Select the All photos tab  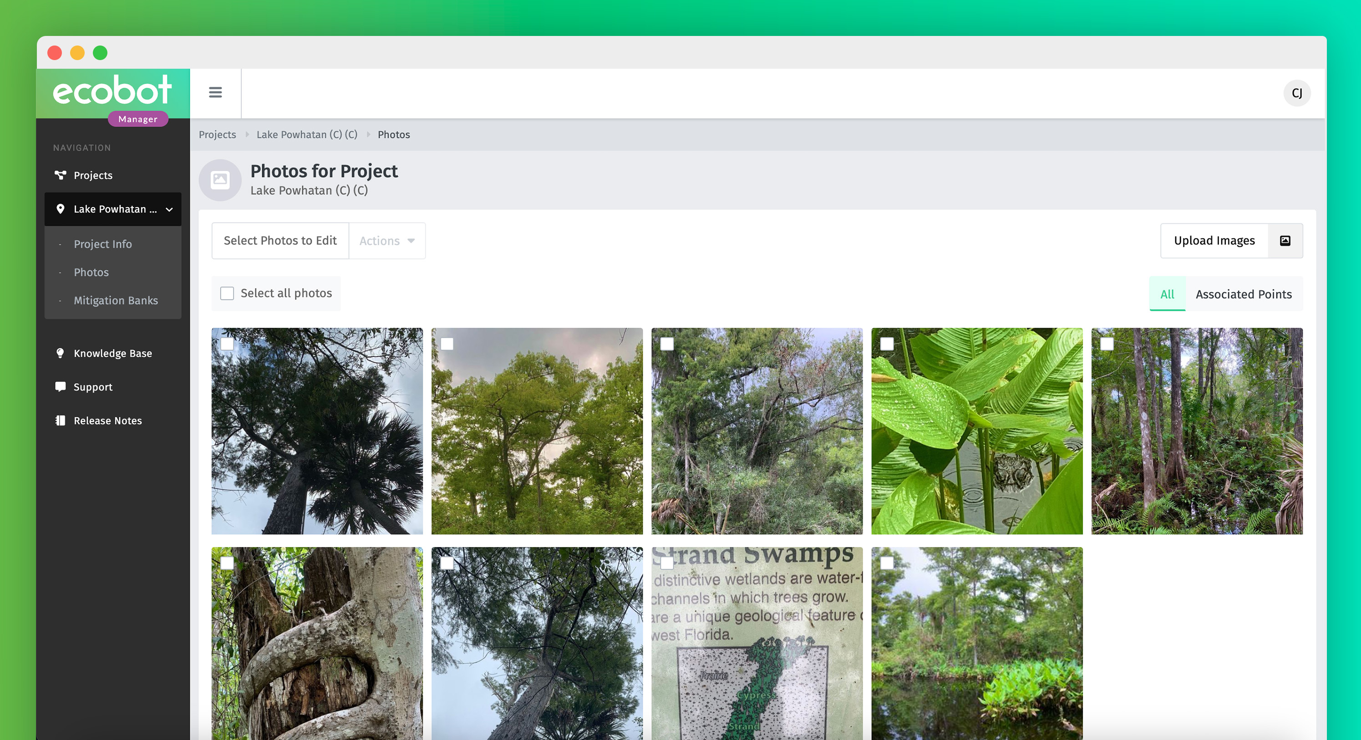[x=1167, y=294]
